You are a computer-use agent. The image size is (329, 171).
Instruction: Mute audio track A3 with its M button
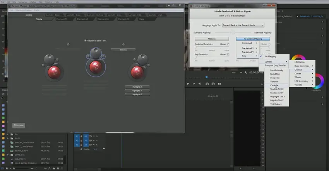coord(94,145)
